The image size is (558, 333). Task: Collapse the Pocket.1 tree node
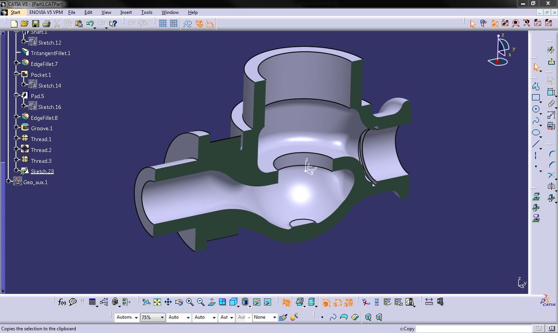click(x=16, y=74)
